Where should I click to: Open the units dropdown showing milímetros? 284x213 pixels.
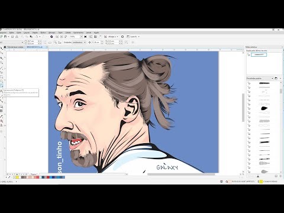79,42
